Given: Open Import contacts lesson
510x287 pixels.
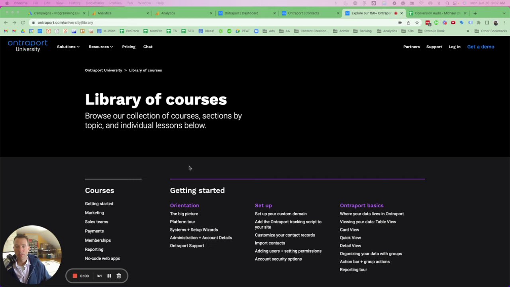Looking at the screenshot, I should (270, 243).
